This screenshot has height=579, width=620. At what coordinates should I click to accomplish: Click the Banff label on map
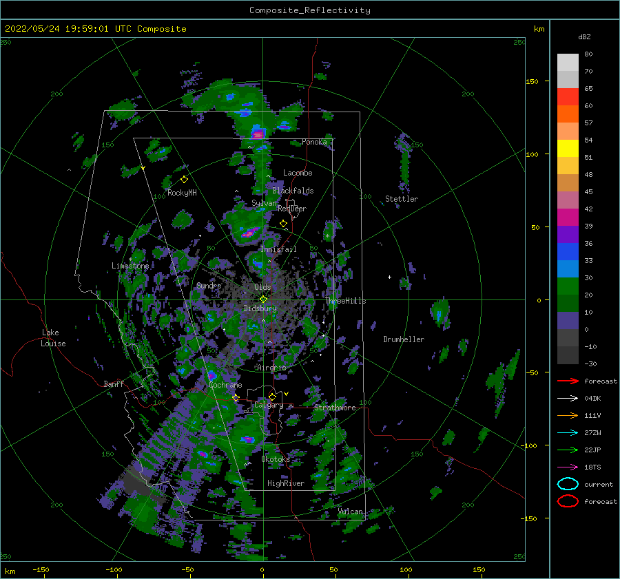coord(114,383)
